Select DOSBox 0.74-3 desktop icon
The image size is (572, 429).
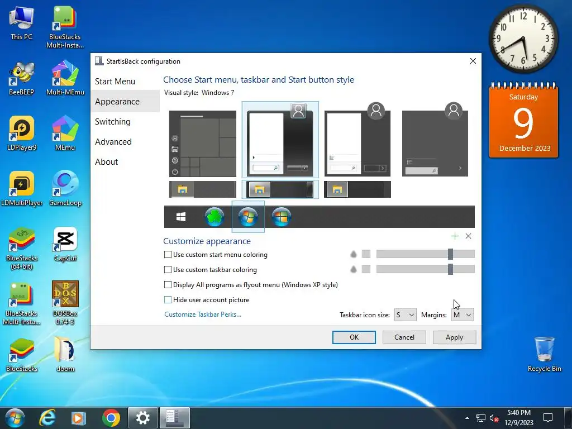65,303
